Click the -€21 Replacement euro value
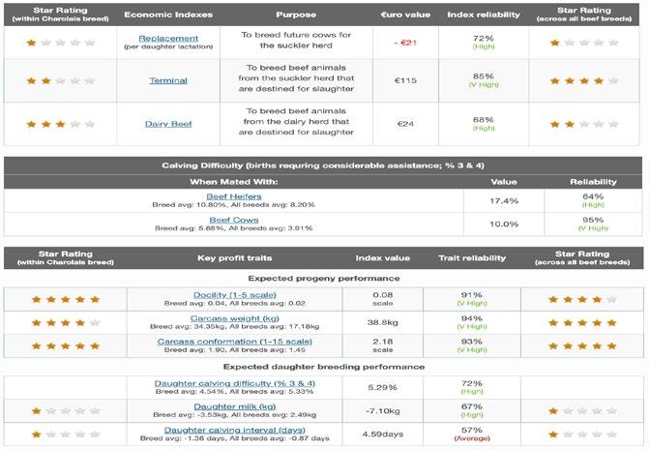This screenshot has width=649, height=450. coord(405,43)
